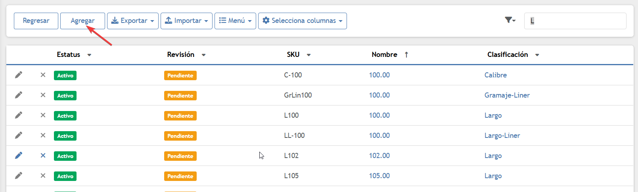Open the filter funnel menu
Screen dimensions: 638x192
point(510,20)
